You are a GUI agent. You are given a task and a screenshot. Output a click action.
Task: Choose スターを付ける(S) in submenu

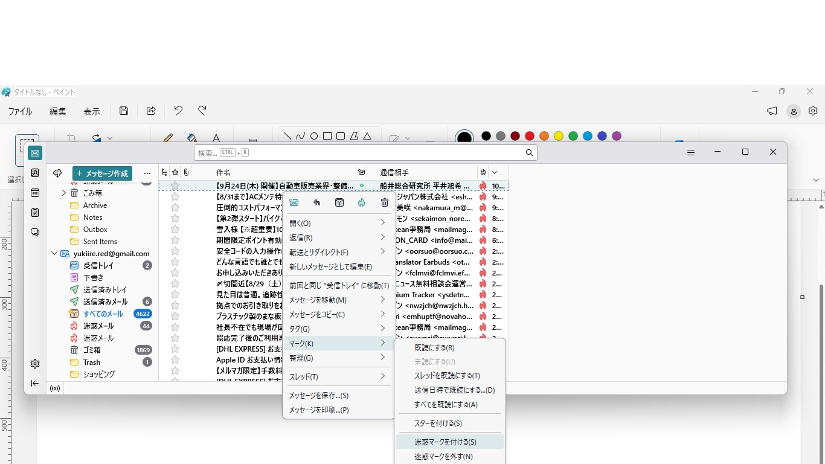click(x=450, y=424)
